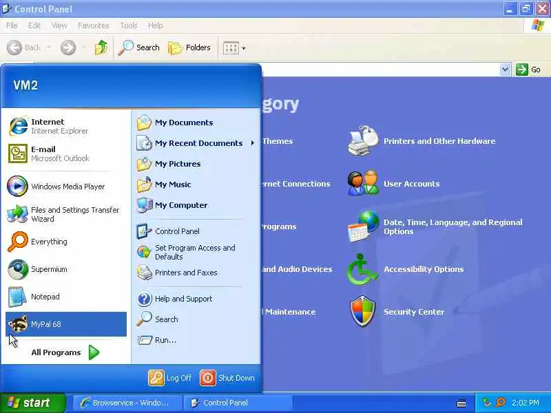Click the Forward navigation arrow
Image resolution: width=551 pixels, height=413 pixels.
tap(67, 47)
